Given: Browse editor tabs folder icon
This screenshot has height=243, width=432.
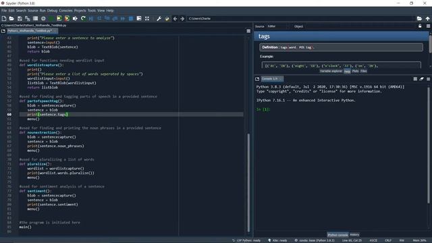Looking at the screenshot, I should pyautogui.click(x=3, y=31).
